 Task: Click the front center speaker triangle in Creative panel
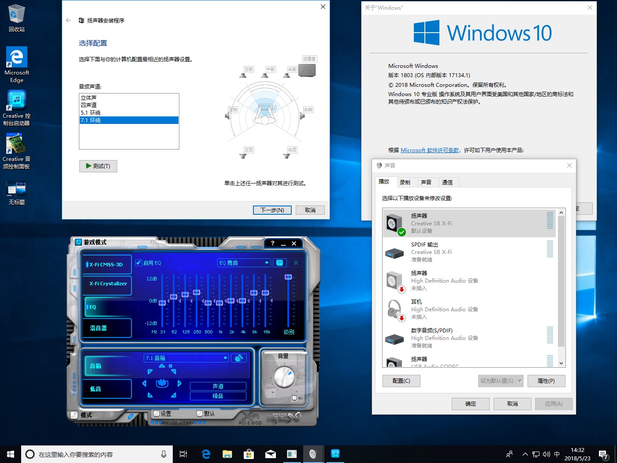coord(162,366)
